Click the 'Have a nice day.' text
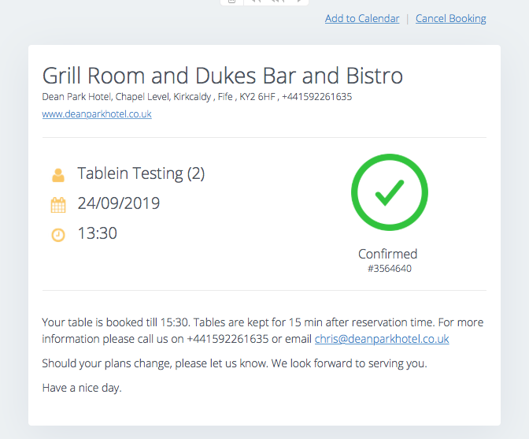529x439 pixels. [82, 388]
